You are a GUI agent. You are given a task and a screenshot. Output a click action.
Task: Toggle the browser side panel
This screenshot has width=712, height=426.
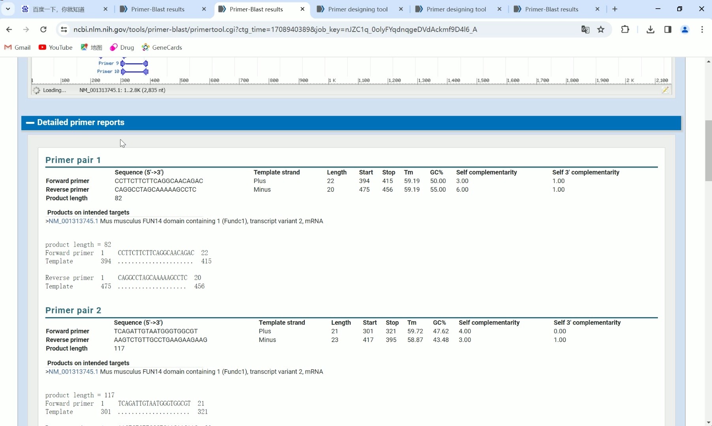pyautogui.click(x=668, y=29)
